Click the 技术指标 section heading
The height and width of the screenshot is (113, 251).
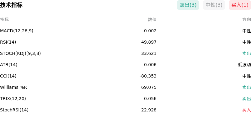pyautogui.click(x=11, y=5)
